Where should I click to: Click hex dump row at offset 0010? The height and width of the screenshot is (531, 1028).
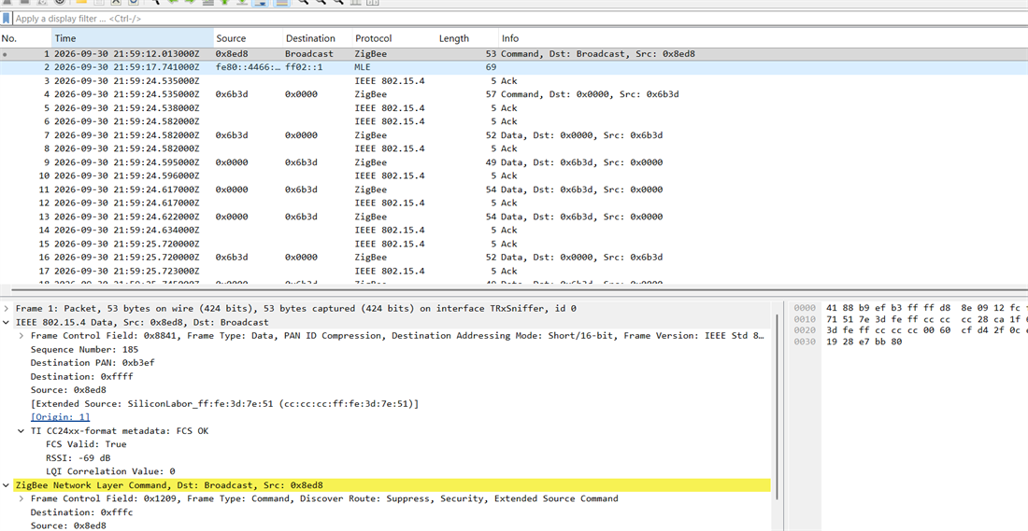pyautogui.click(x=910, y=319)
